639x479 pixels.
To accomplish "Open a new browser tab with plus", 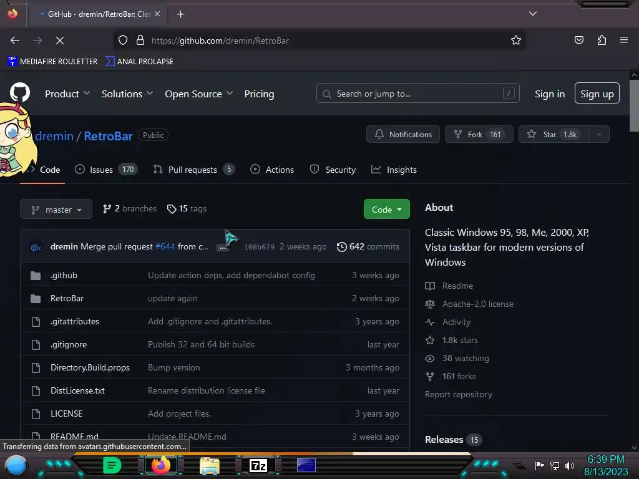I will click(180, 14).
